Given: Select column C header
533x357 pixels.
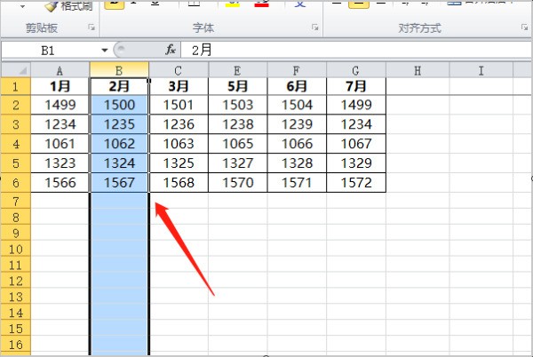Looking at the screenshot, I should coord(179,71).
